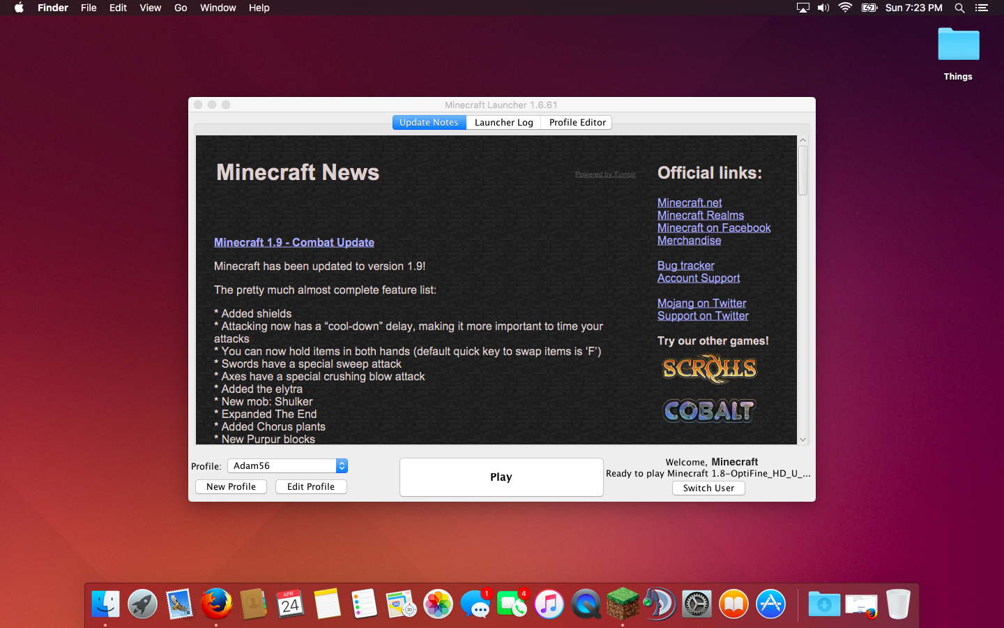The image size is (1004, 628).
Task: Open the Downloads folder in Dock
Action: coord(824,604)
